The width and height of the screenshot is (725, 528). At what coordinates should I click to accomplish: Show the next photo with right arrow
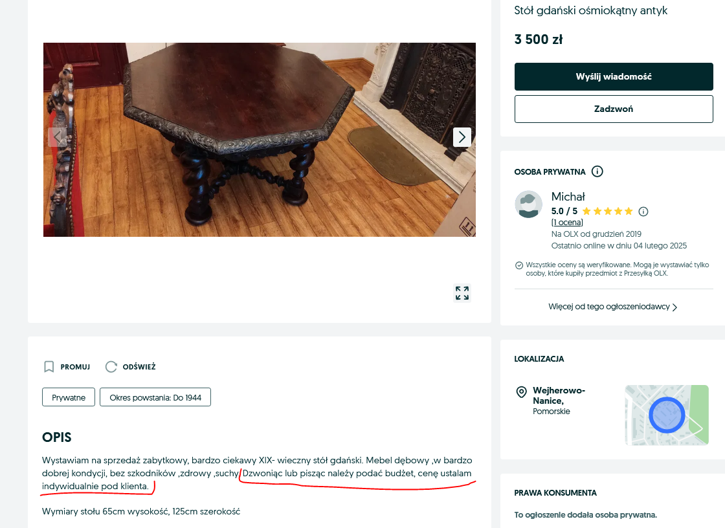pyautogui.click(x=462, y=137)
